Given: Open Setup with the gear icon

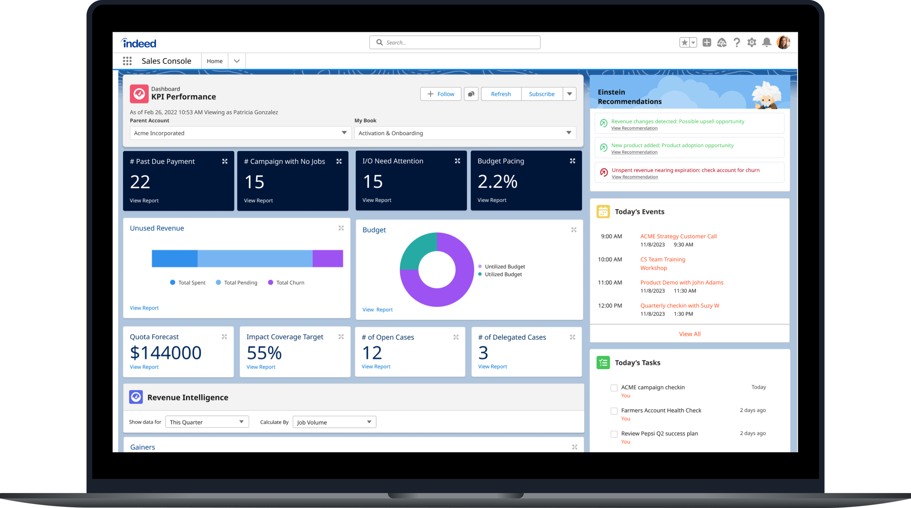Looking at the screenshot, I should (752, 42).
